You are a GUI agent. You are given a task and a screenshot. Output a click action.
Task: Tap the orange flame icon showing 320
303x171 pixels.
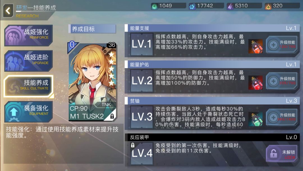[268, 6]
